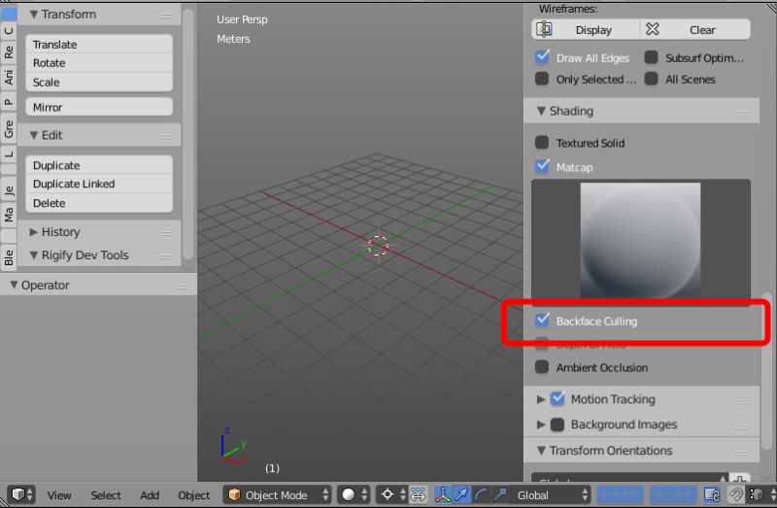Enable the rotate manipulator arc
The width and height of the screenshot is (777, 508).
click(480, 494)
